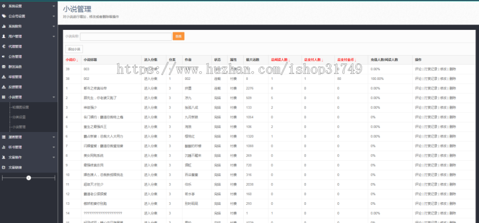479x223 pixels.
Task: Click the novel title 超级天才狂少
Action: [94, 185]
